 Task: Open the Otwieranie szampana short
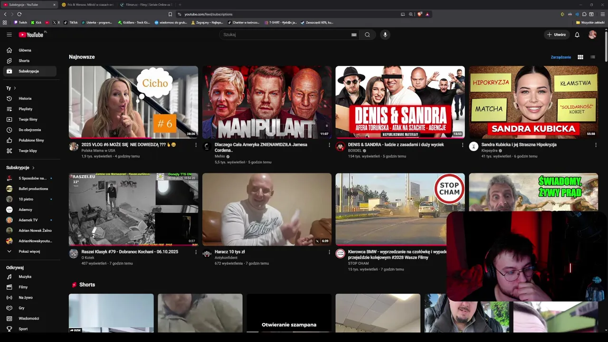[x=289, y=313]
